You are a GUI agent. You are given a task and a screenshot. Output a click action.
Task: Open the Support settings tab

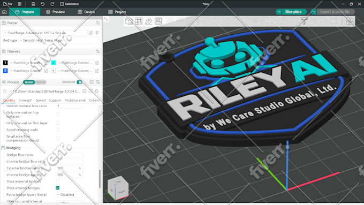pos(55,100)
